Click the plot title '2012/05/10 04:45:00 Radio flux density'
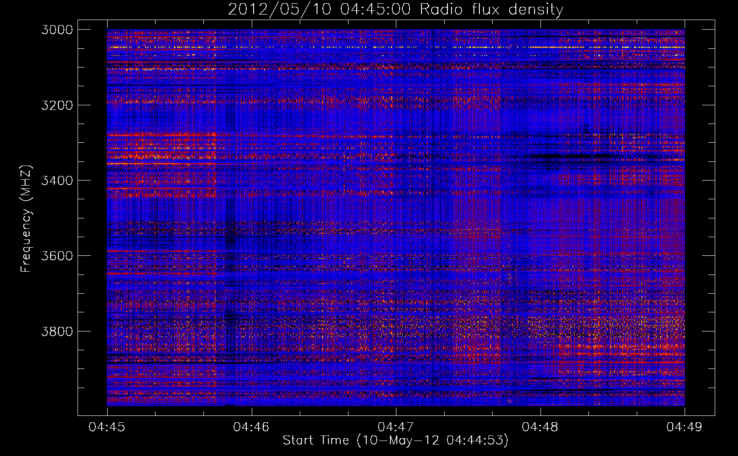The height and width of the screenshot is (456, 738). tap(395, 10)
